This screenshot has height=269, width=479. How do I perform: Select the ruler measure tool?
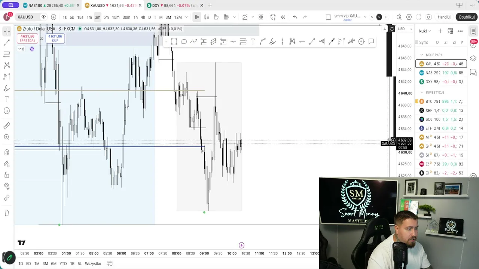pos(7,126)
